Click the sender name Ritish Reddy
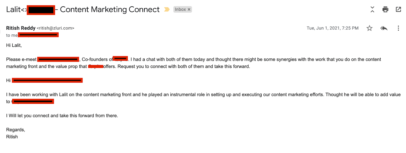The height and width of the screenshot is (153, 406). click(x=21, y=28)
